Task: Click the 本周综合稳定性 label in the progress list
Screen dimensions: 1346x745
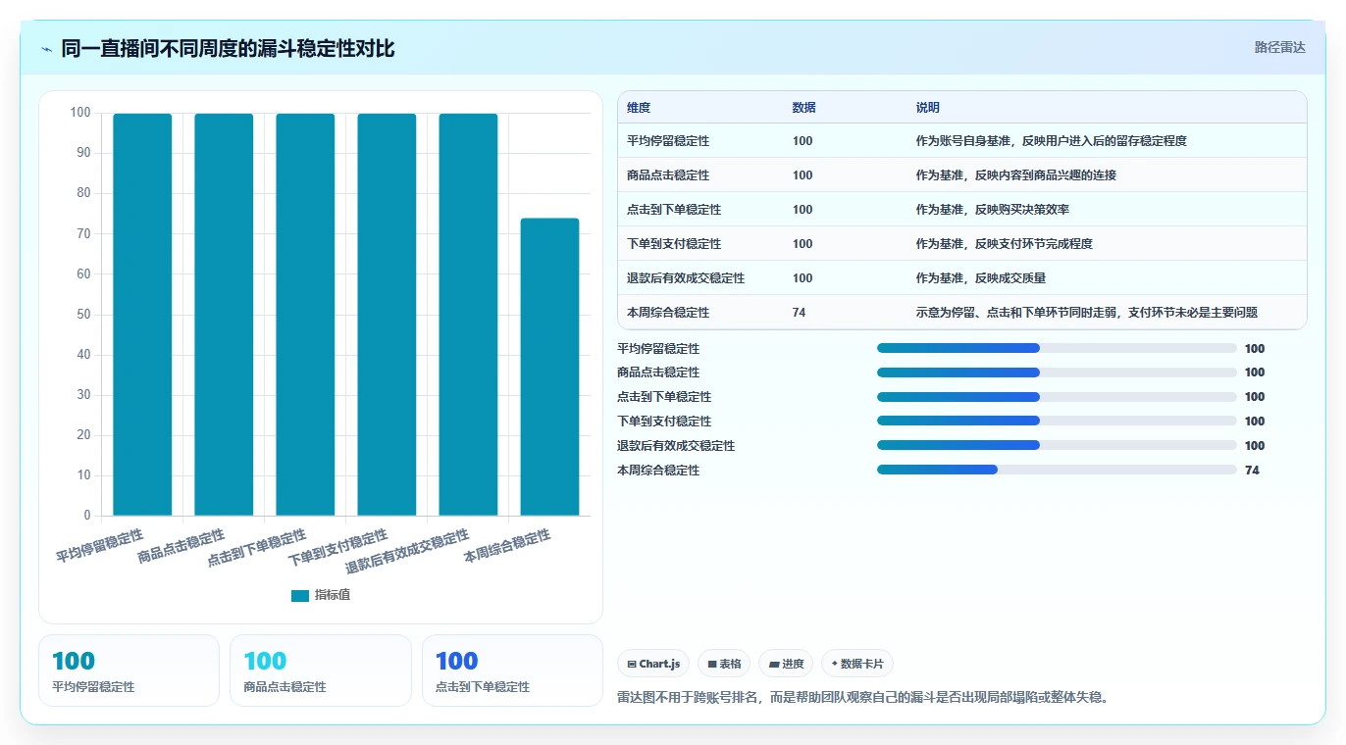Action: click(658, 471)
